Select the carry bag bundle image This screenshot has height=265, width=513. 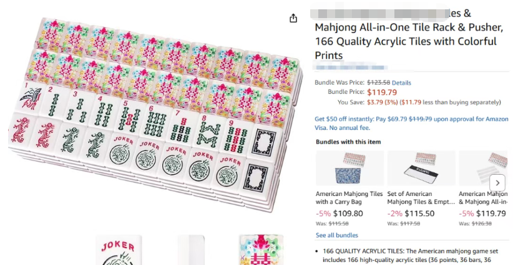pyautogui.click(x=349, y=169)
